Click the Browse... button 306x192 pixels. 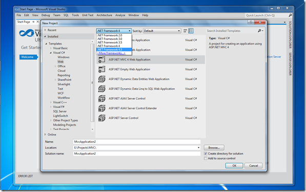[x=214, y=147]
